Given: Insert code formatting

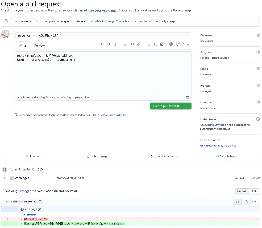Looking at the screenshot, I should pos(132,44).
